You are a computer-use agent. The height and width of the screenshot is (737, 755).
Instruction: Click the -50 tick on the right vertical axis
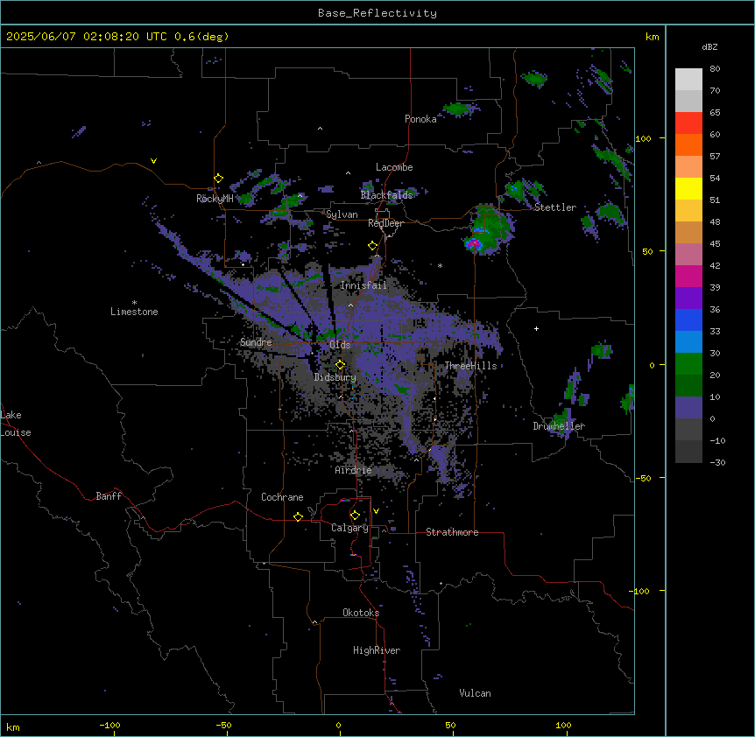click(643, 478)
